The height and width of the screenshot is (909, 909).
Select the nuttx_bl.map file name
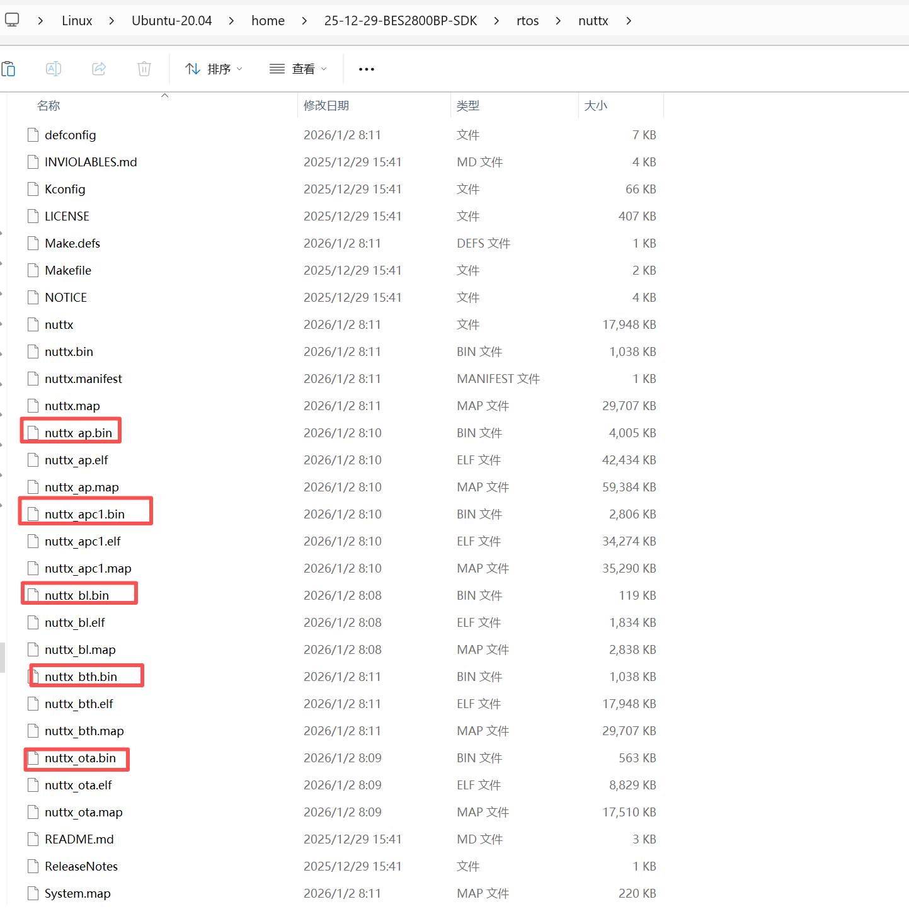[x=80, y=649]
